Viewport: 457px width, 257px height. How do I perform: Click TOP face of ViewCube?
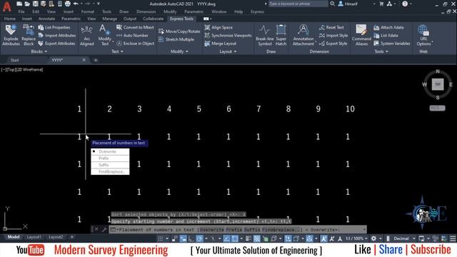[x=438, y=84]
